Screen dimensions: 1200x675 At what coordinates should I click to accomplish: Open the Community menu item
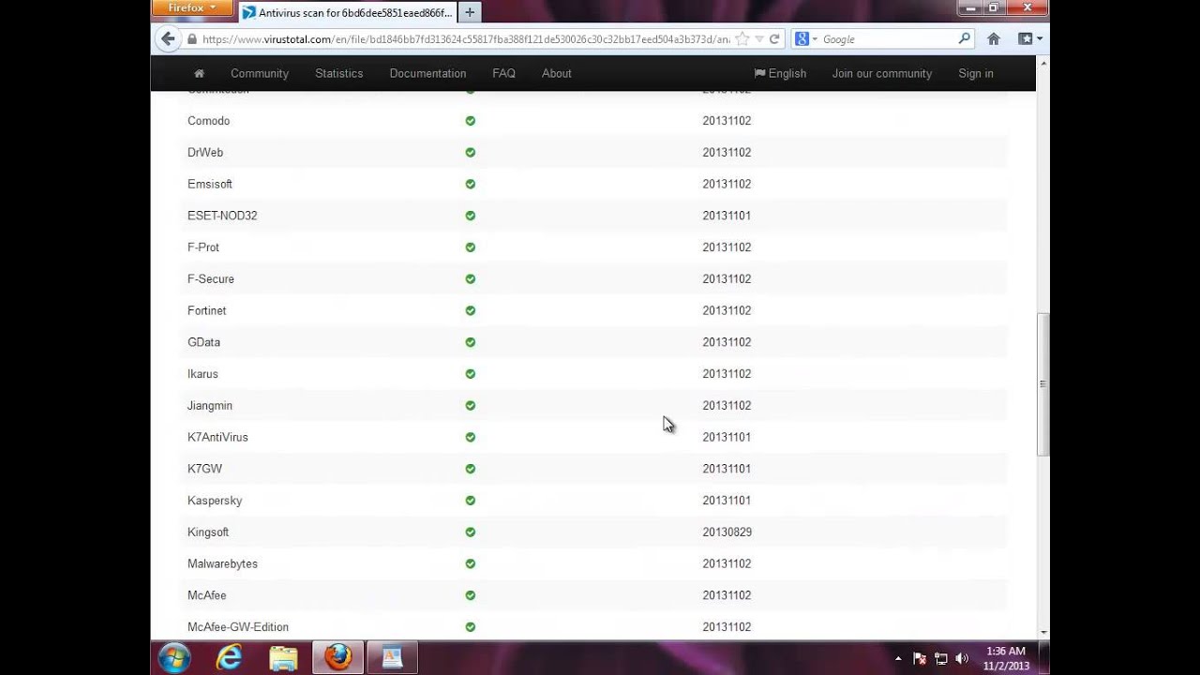[x=260, y=73]
